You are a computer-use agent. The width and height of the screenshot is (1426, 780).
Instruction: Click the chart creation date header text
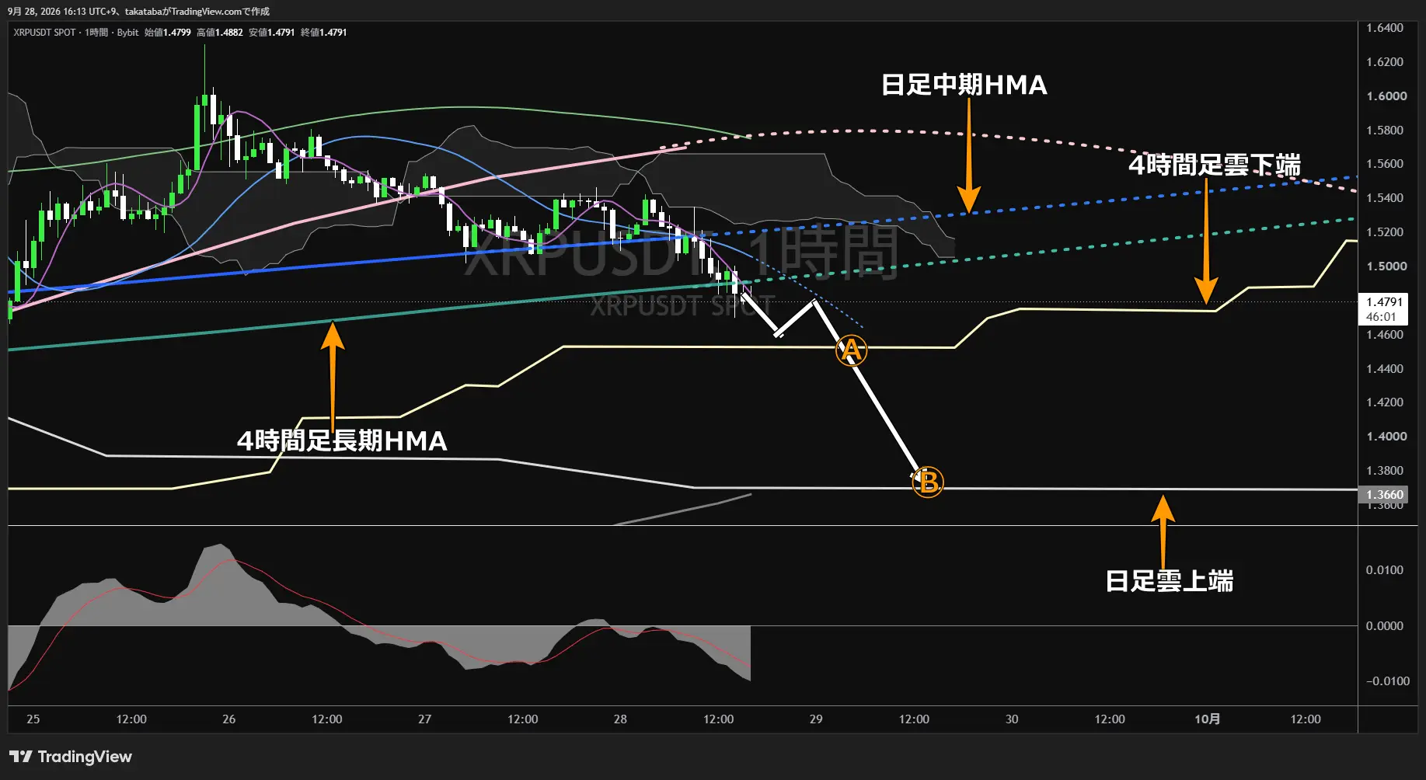(139, 12)
